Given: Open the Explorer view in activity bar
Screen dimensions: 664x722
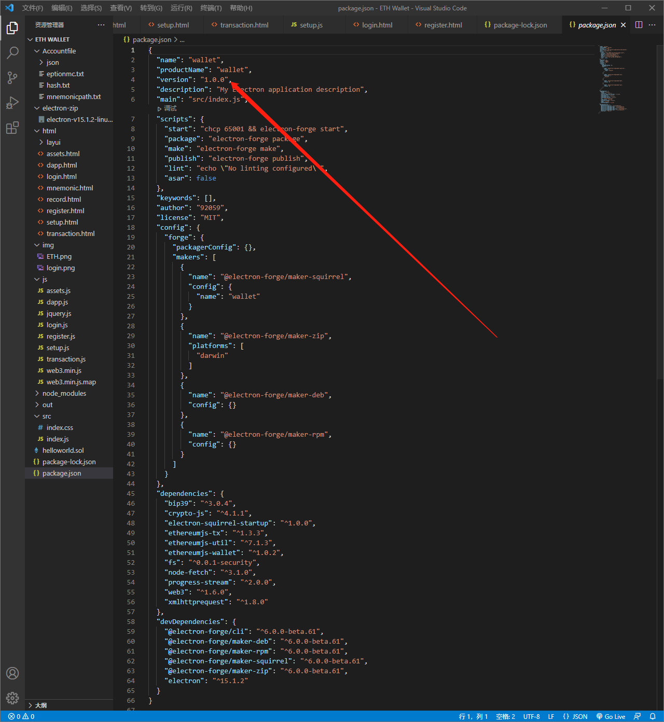Looking at the screenshot, I should click(x=12, y=28).
